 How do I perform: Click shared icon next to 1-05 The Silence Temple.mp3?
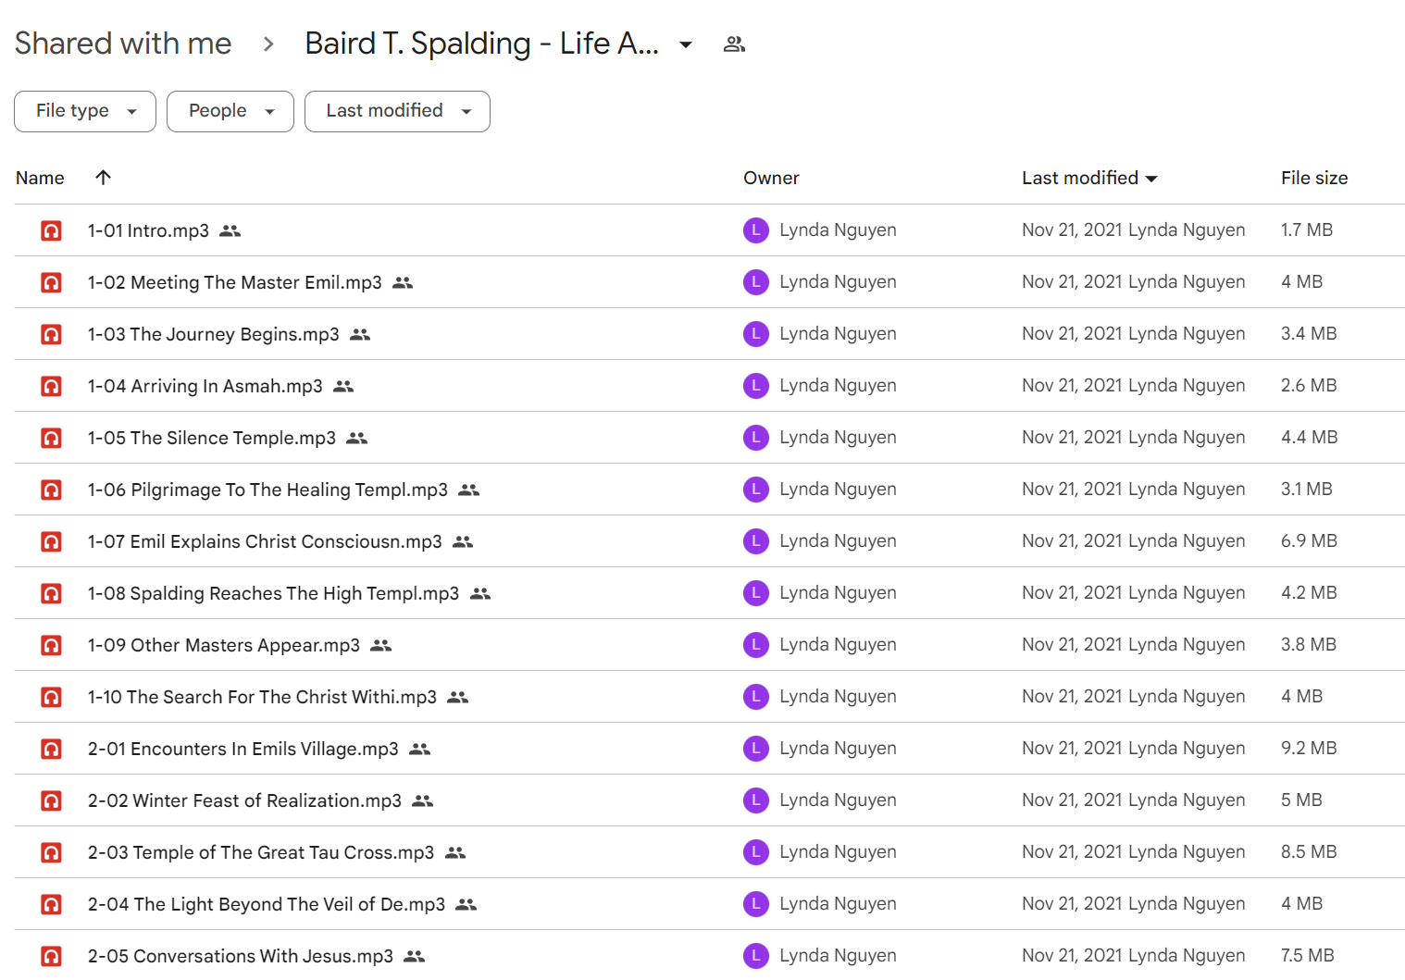(357, 439)
